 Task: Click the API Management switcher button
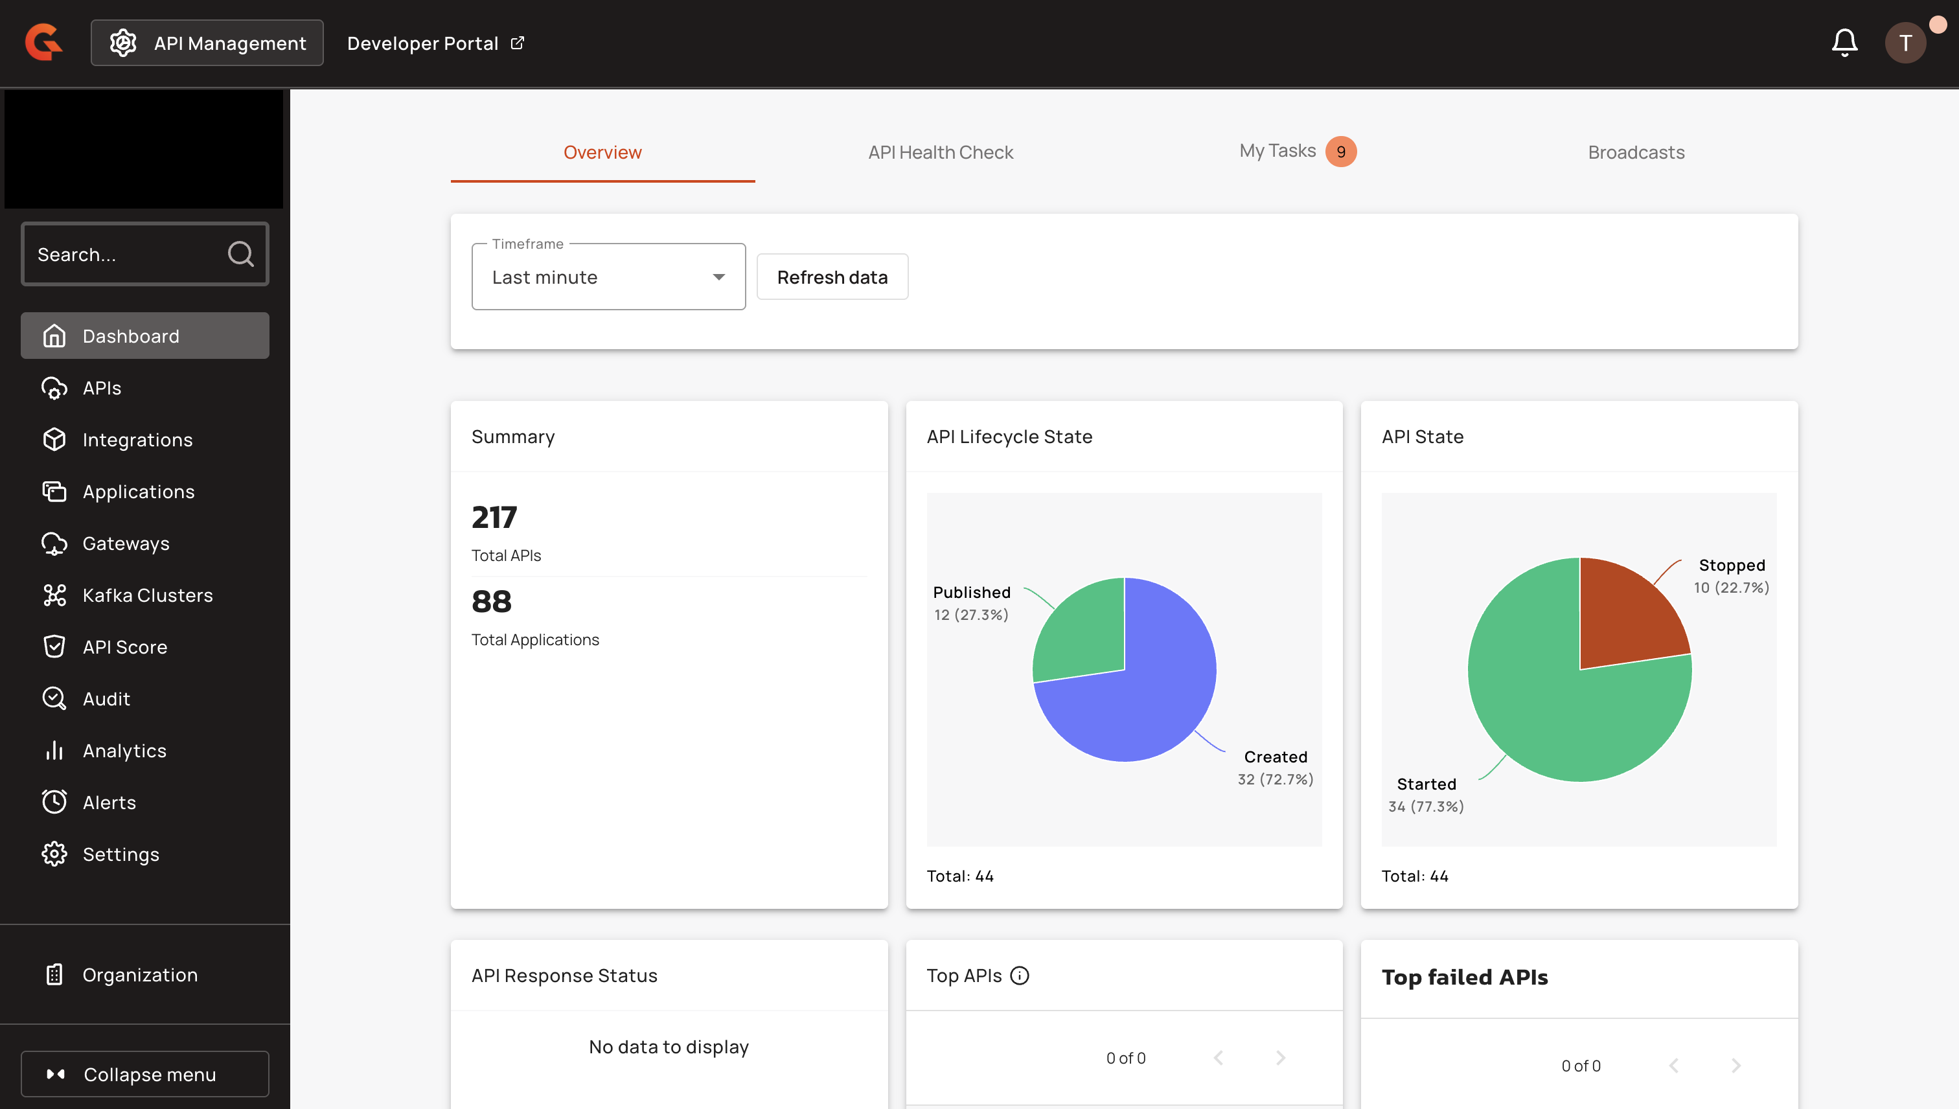(x=207, y=43)
